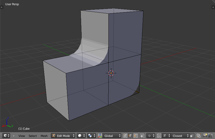
Task: Toggle the 3D manipulator widget icon
Action: click(100, 136)
